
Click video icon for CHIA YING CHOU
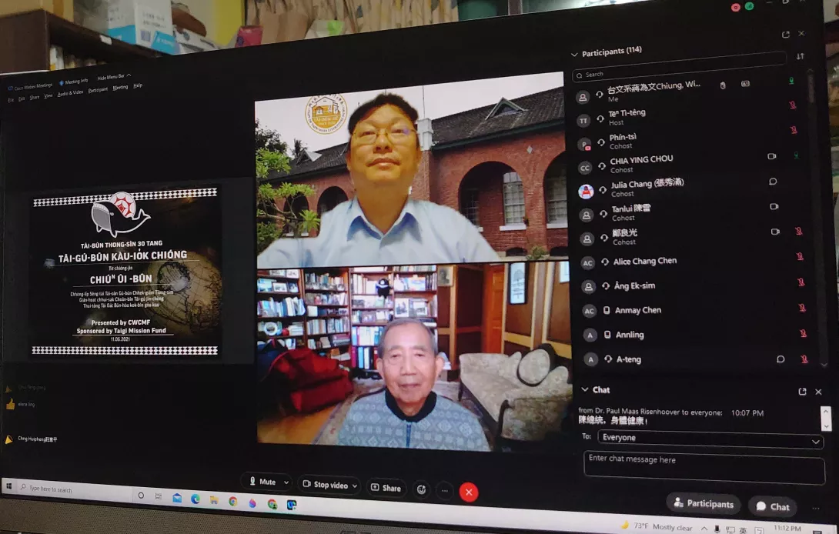(771, 157)
